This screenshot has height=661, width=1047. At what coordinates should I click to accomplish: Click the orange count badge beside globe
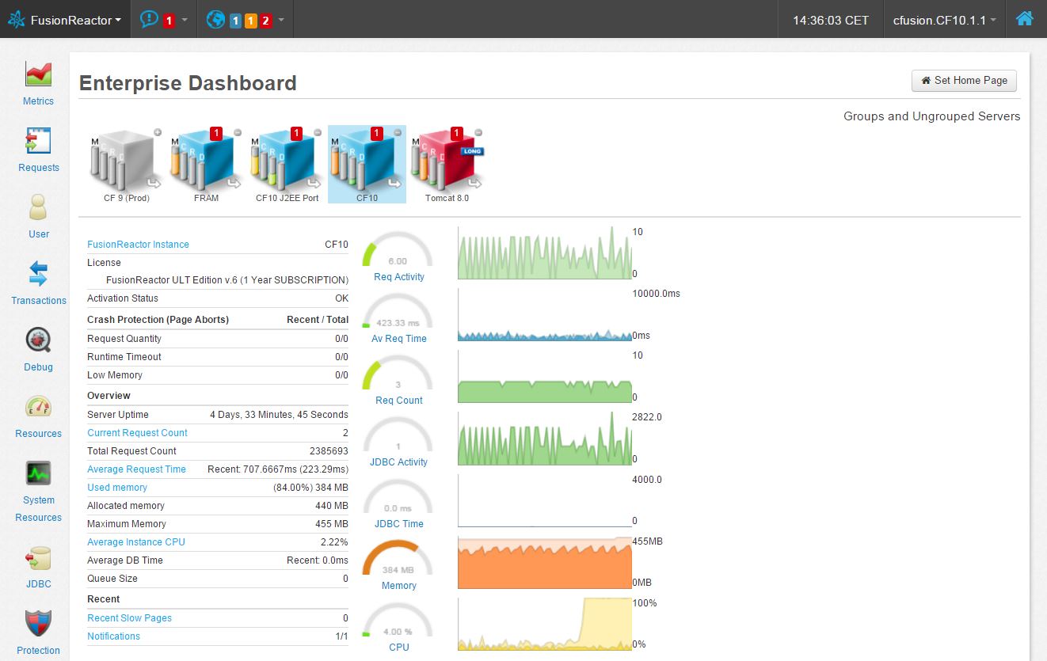[251, 21]
